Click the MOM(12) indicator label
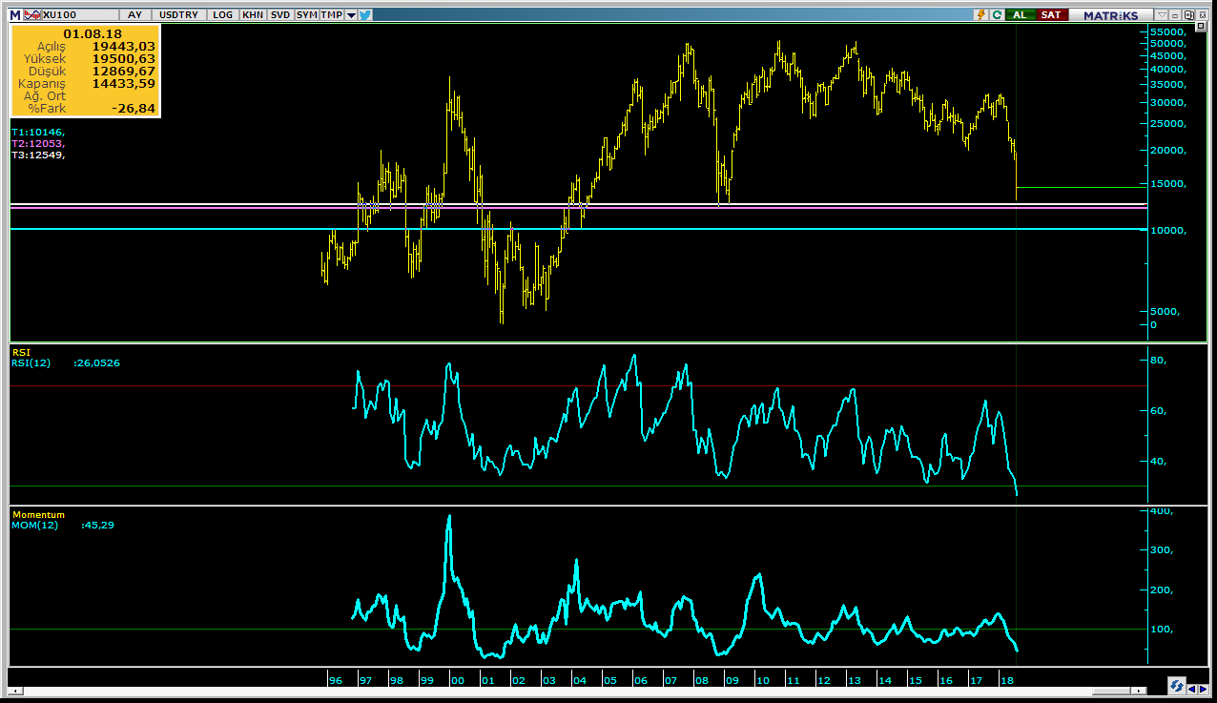This screenshot has height=703, width=1217. coord(35,525)
